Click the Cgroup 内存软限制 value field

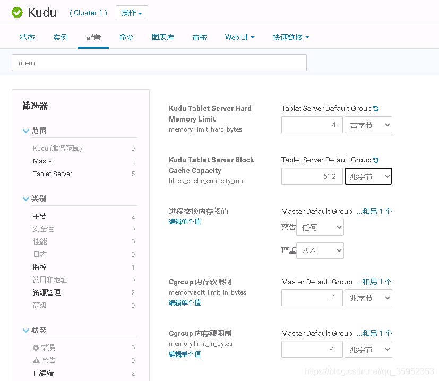pos(312,298)
